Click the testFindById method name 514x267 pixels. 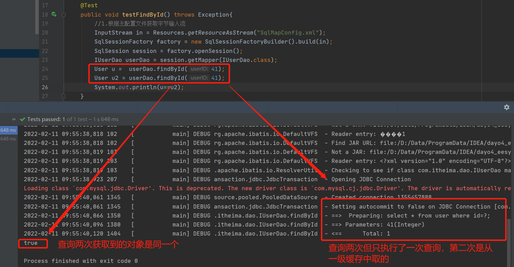(x=142, y=15)
